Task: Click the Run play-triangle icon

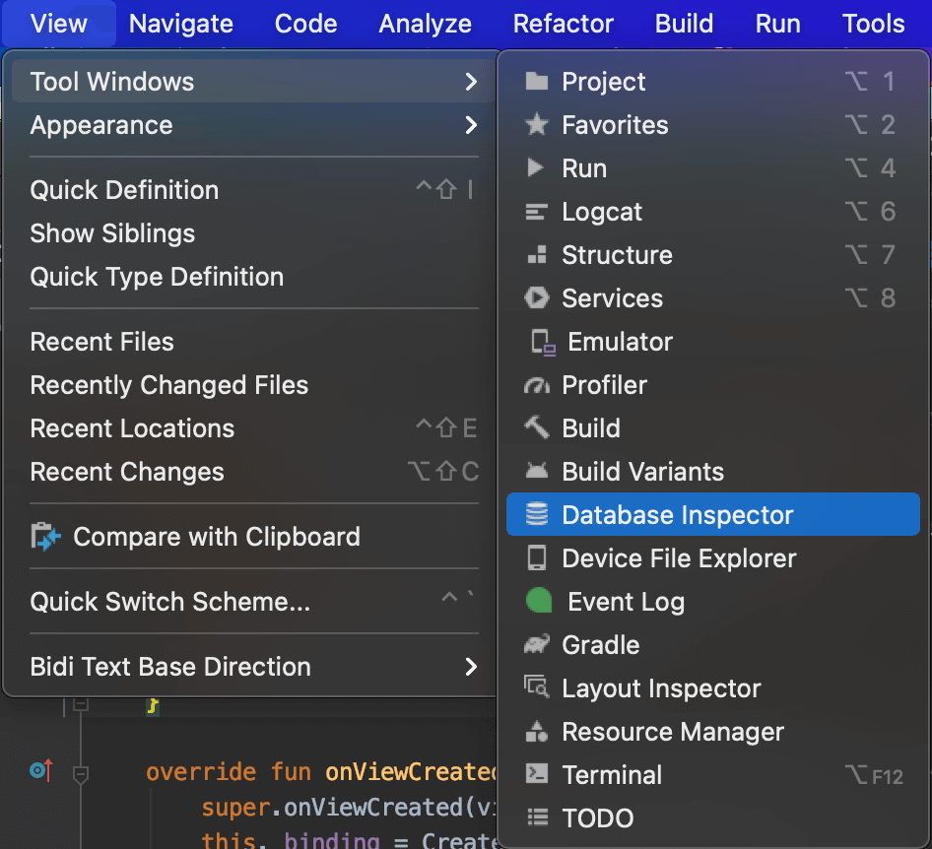Action: [x=536, y=168]
